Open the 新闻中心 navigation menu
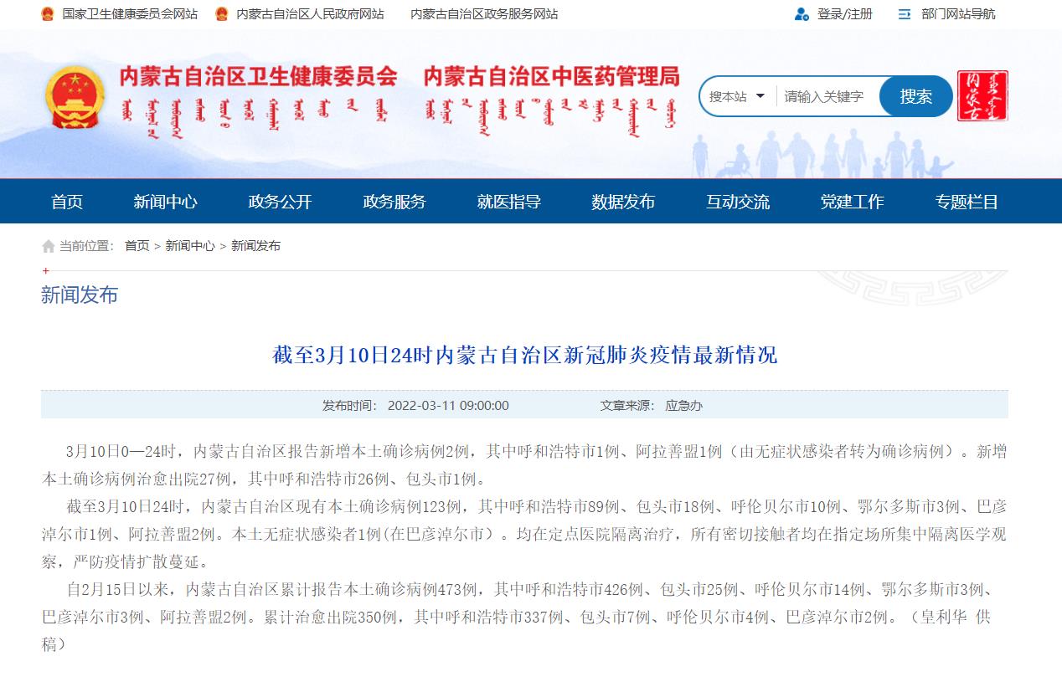This screenshot has width=1062, height=687. click(x=165, y=202)
